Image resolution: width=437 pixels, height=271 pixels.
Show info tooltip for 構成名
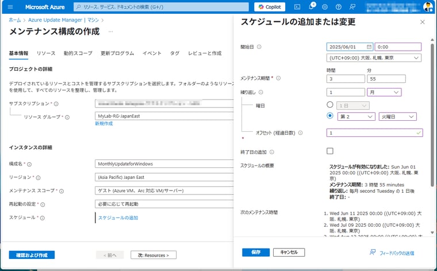coord(29,164)
